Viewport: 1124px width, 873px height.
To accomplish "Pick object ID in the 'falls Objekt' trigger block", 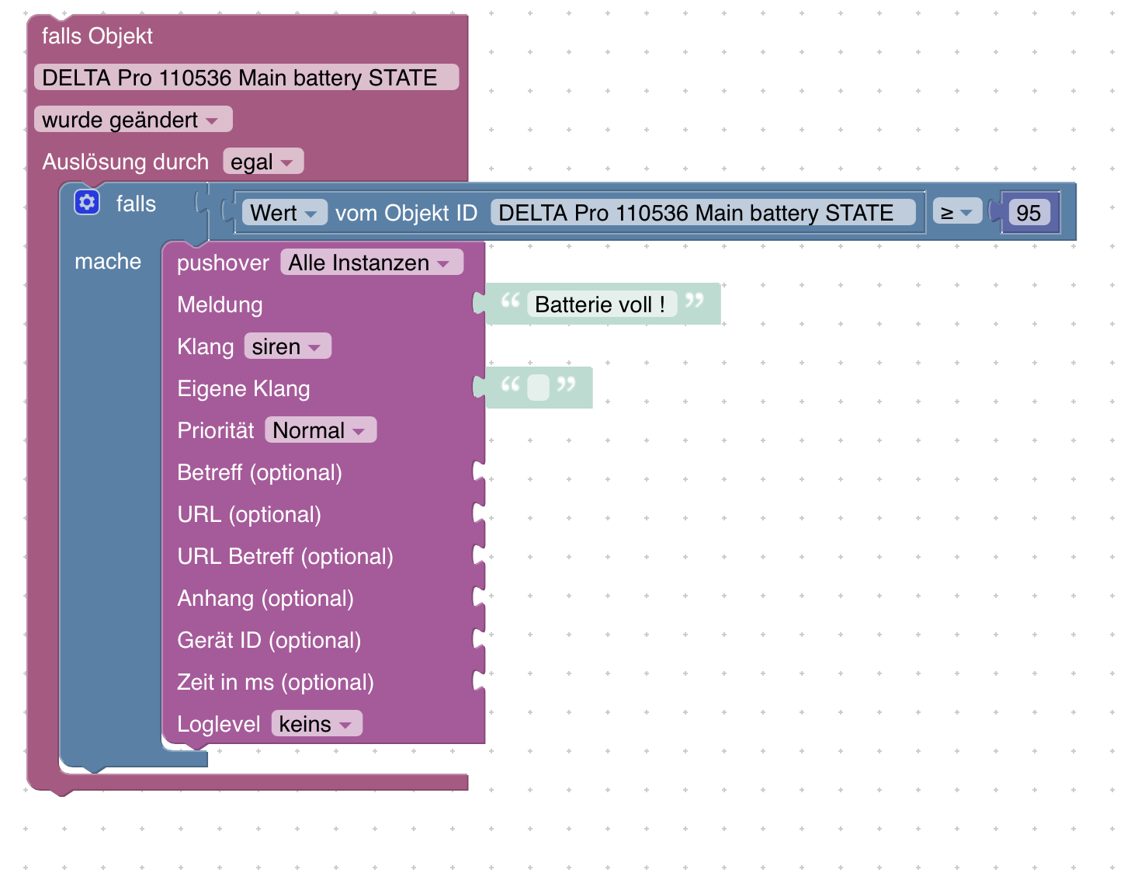I will [x=246, y=78].
